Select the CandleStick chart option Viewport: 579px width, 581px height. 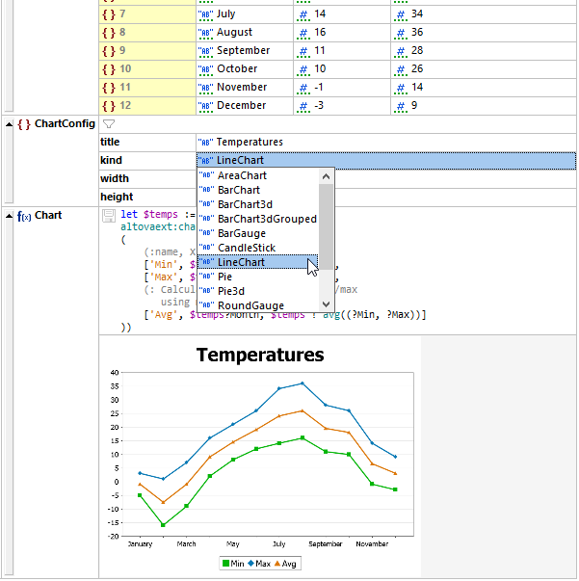246,248
